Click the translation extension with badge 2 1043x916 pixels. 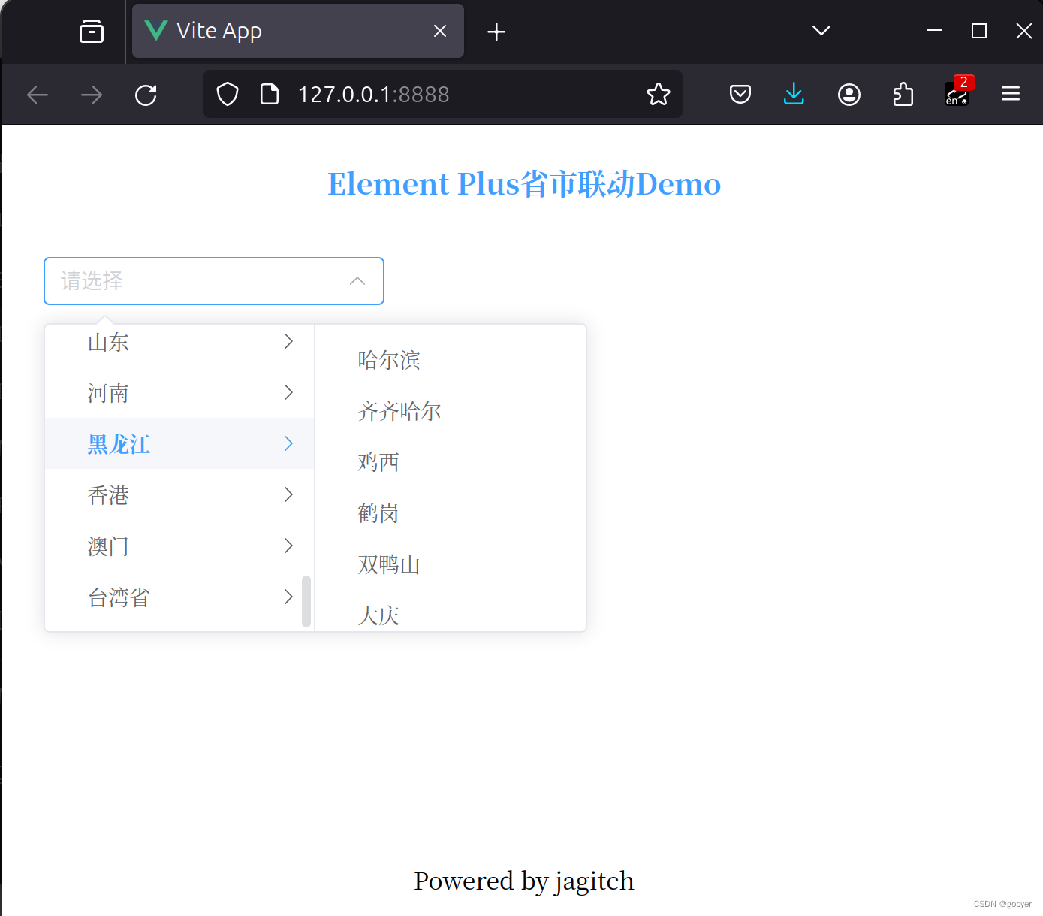tap(957, 92)
